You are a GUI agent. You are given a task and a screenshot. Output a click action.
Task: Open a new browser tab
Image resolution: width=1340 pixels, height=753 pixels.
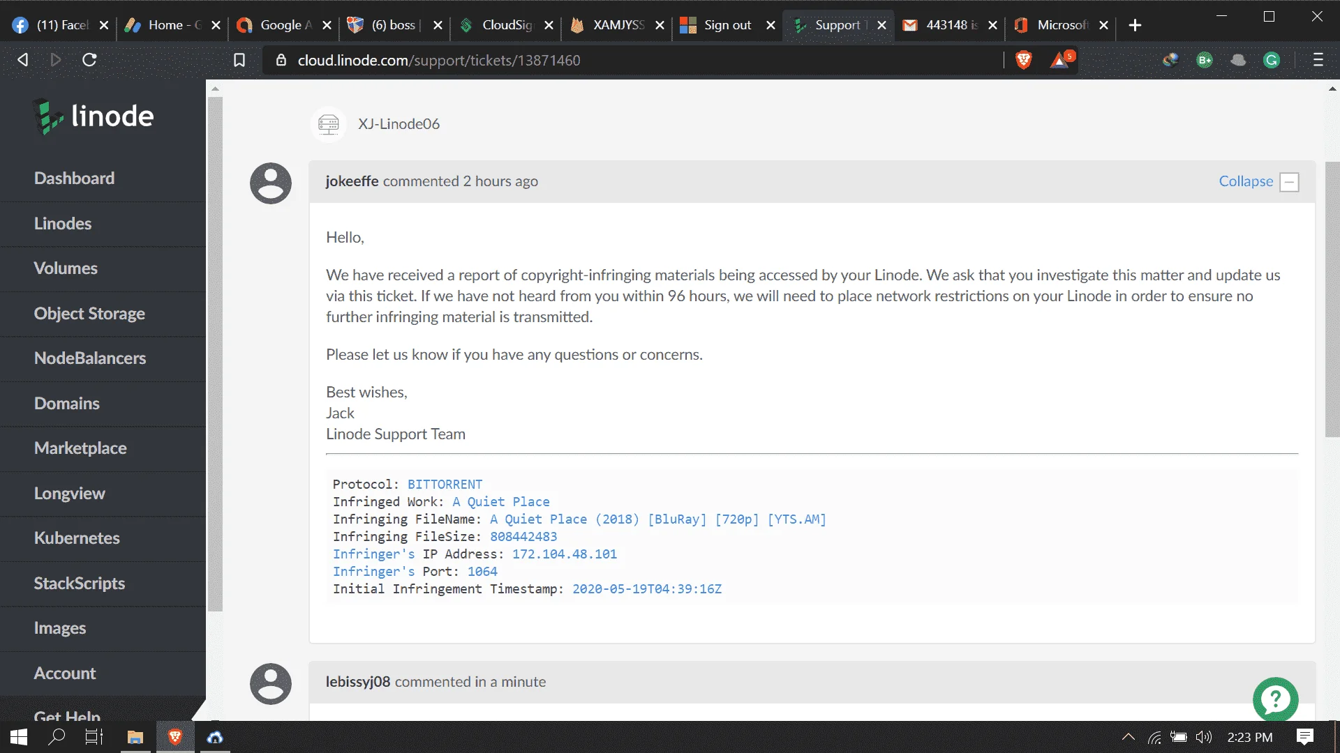pos(1136,25)
